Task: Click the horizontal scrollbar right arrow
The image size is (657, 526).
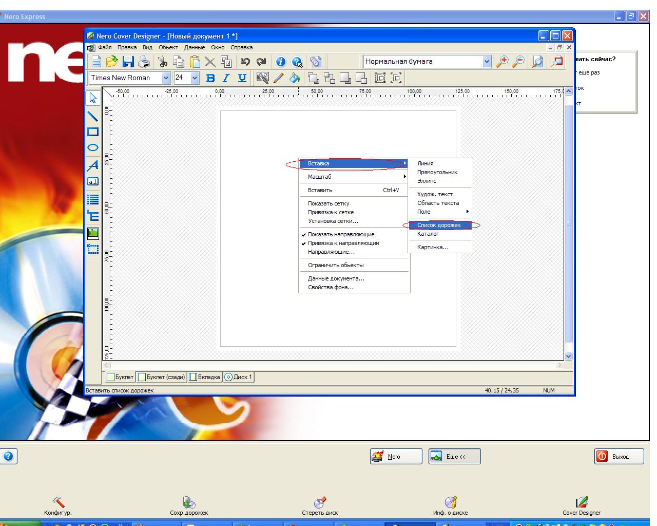Action: click(560, 365)
